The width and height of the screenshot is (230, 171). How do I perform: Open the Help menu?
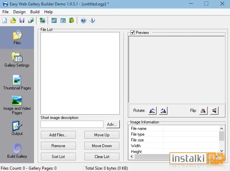click(48, 12)
